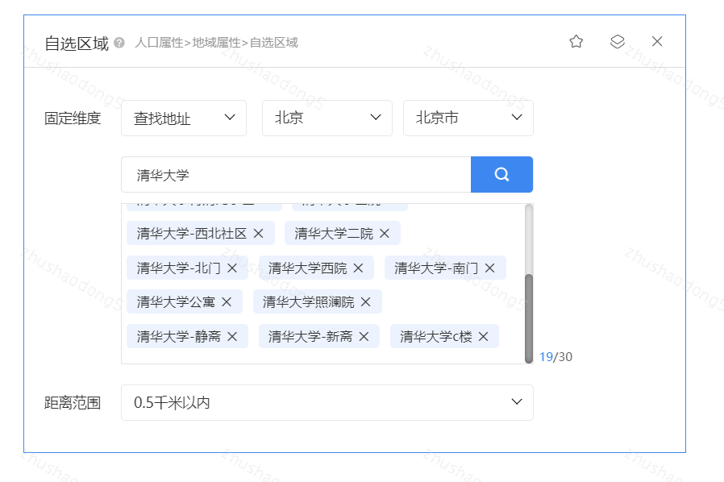Click the star favorite icon

coord(576,41)
